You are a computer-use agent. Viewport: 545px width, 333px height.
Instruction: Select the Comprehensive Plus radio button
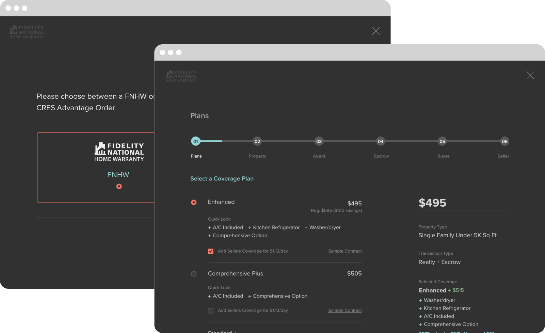[x=194, y=274]
